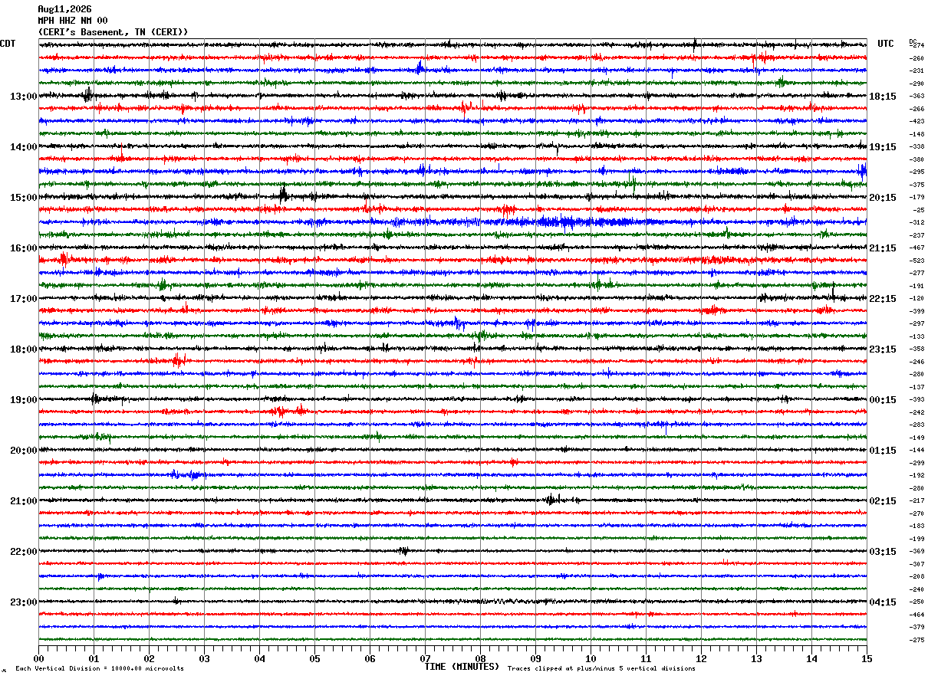Click minute tick 03 on the bottom axis

coord(204,658)
